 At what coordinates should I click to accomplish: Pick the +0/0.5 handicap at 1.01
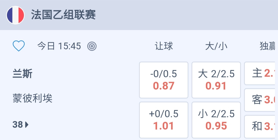click(x=164, y=120)
